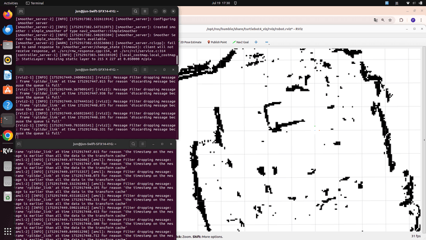Search in the top terminal window

click(x=135, y=11)
